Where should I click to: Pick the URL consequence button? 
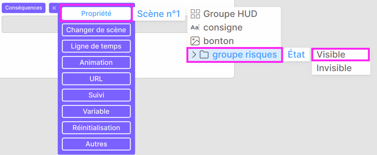[96, 79]
